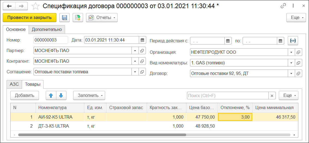Screen dimensions: 309x143
Task: Clear the search field with X button
Action: click(272, 96)
